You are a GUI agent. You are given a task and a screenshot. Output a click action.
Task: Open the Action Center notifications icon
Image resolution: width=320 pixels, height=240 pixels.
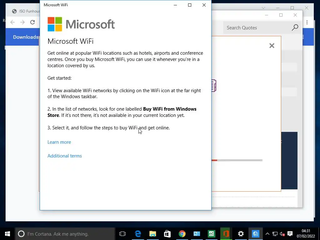click(x=290, y=234)
